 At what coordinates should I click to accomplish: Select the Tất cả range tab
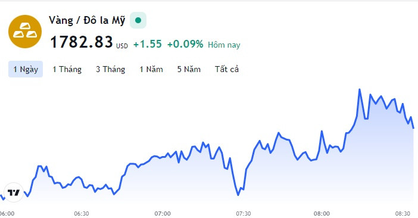tap(227, 69)
